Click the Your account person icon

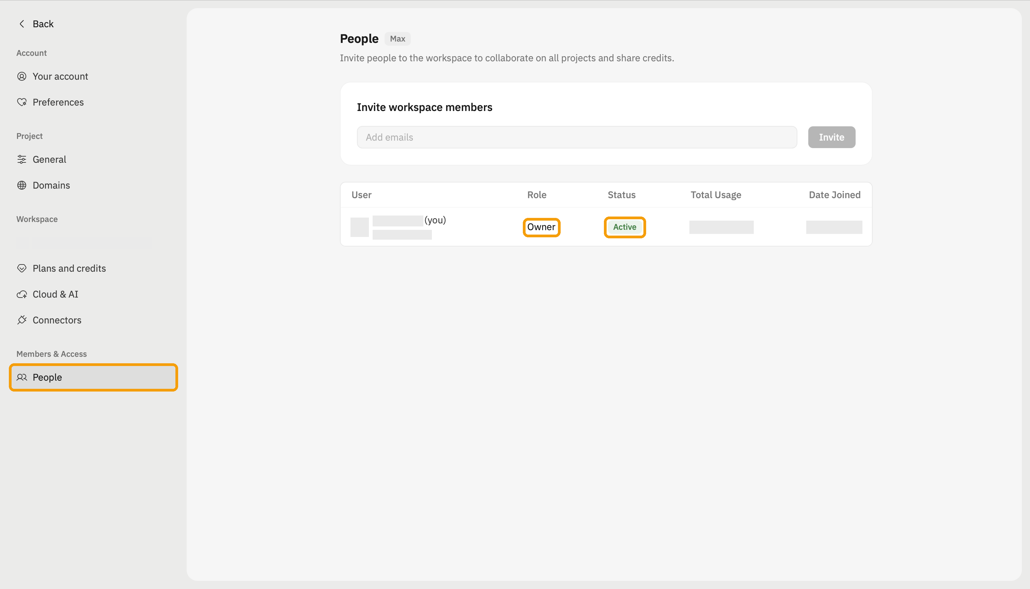22,77
